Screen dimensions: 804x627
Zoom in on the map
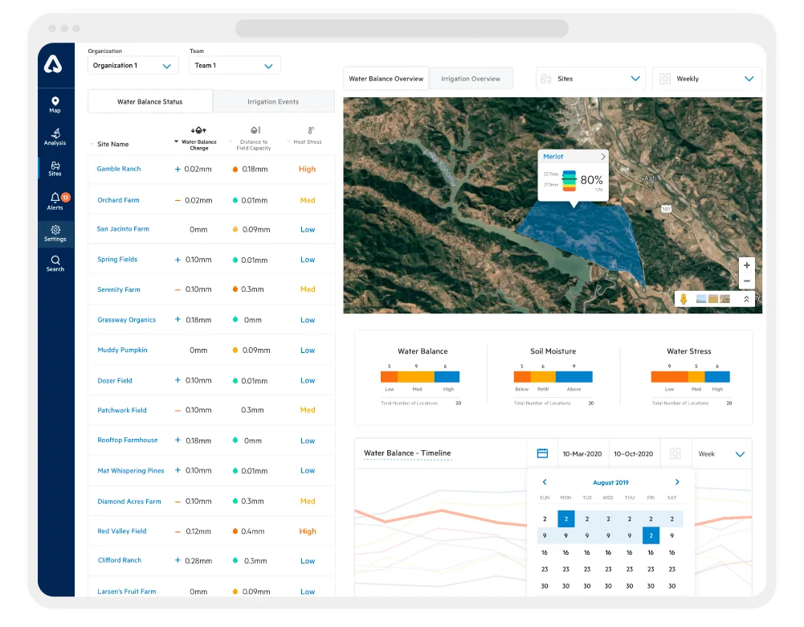click(x=747, y=265)
